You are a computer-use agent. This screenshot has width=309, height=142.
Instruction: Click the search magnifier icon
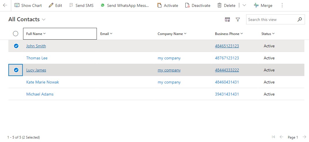point(300,20)
